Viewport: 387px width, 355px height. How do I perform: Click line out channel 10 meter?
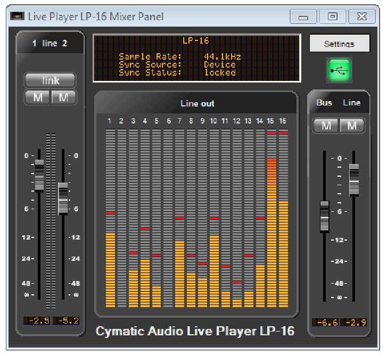[x=214, y=218]
